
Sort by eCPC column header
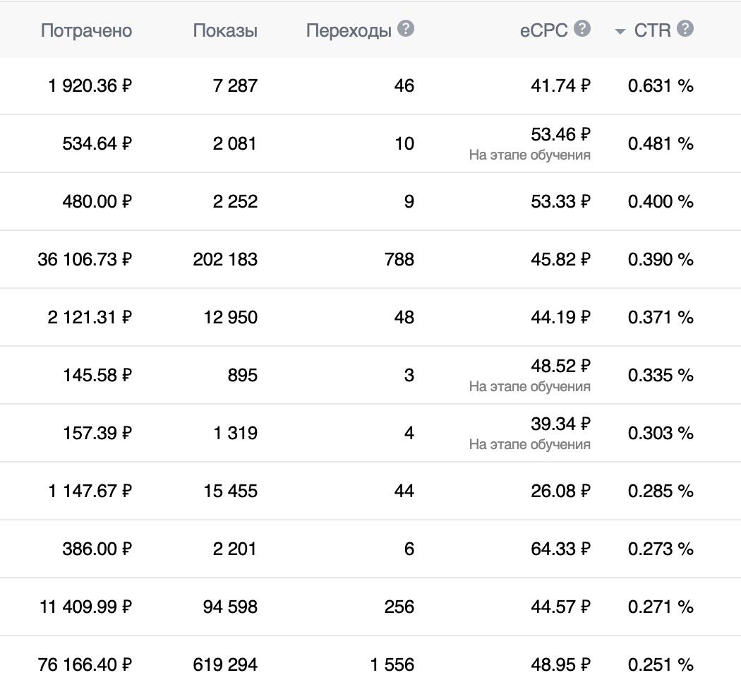tap(544, 30)
